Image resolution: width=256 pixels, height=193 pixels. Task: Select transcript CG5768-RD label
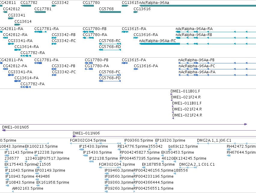(x=110, y=47)
